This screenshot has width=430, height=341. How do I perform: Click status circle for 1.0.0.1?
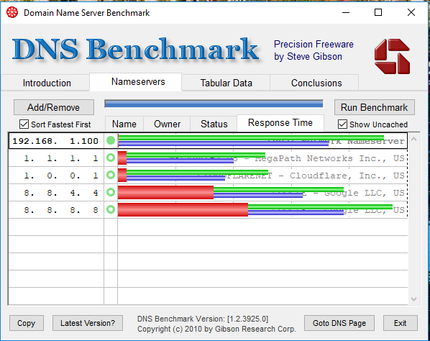click(x=111, y=175)
